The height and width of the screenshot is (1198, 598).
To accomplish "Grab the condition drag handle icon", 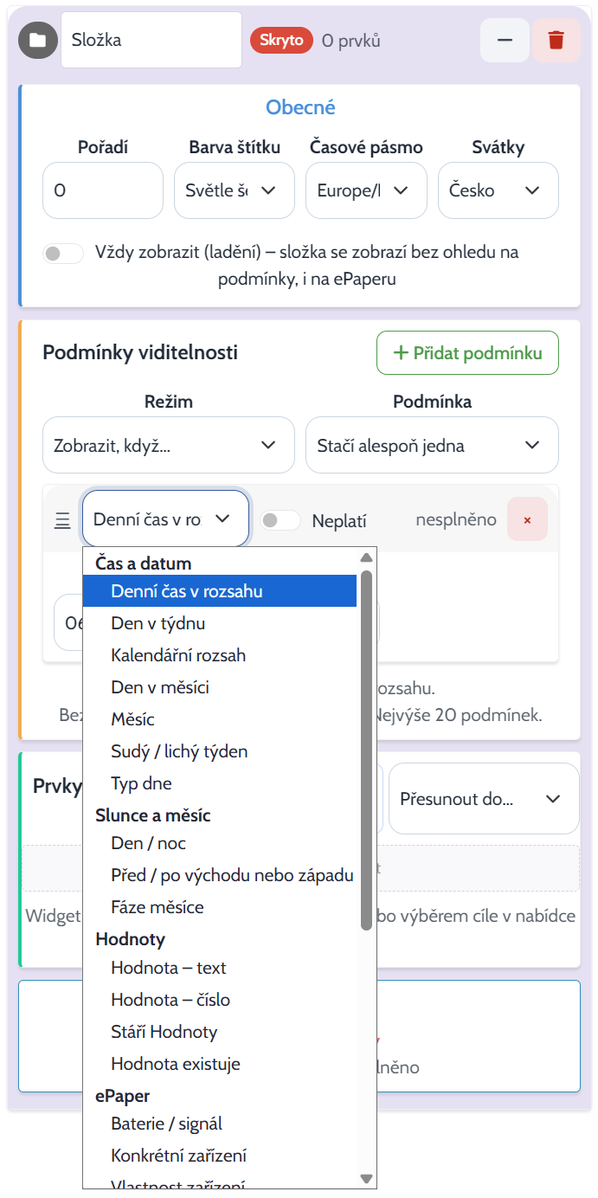I will click(x=62, y=520).
